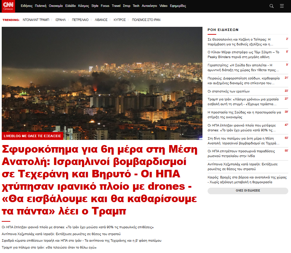This screenshot has width=291, height=253.
Task: Open the main bombing photo thumbnail
Action: [102, 79]
